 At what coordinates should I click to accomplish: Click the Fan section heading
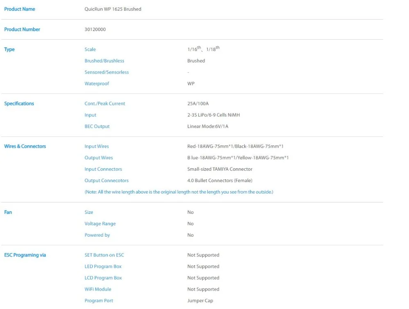point(8,212)
